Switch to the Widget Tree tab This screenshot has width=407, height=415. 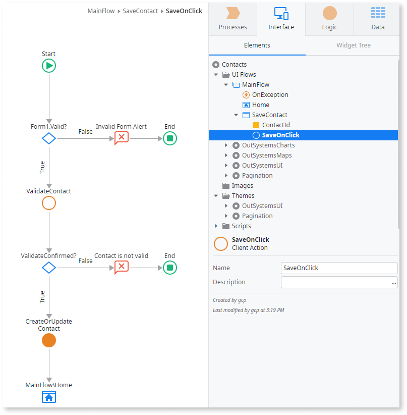[x=355, y=45]
